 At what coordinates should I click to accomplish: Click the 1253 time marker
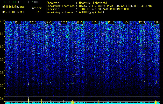pyautogui.click(x=48, y=22)
